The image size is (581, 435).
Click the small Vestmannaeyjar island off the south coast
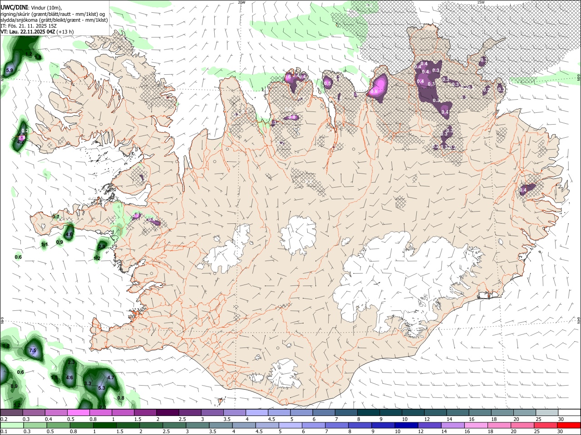click(221, 401)
